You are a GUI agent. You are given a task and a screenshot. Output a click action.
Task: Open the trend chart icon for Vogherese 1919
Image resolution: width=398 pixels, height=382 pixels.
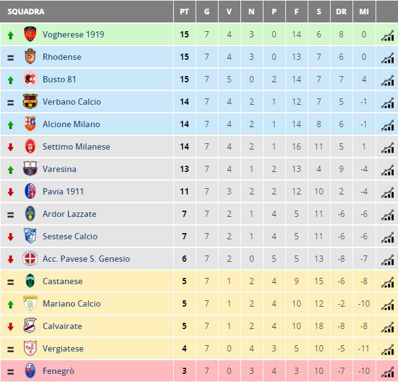387,36
